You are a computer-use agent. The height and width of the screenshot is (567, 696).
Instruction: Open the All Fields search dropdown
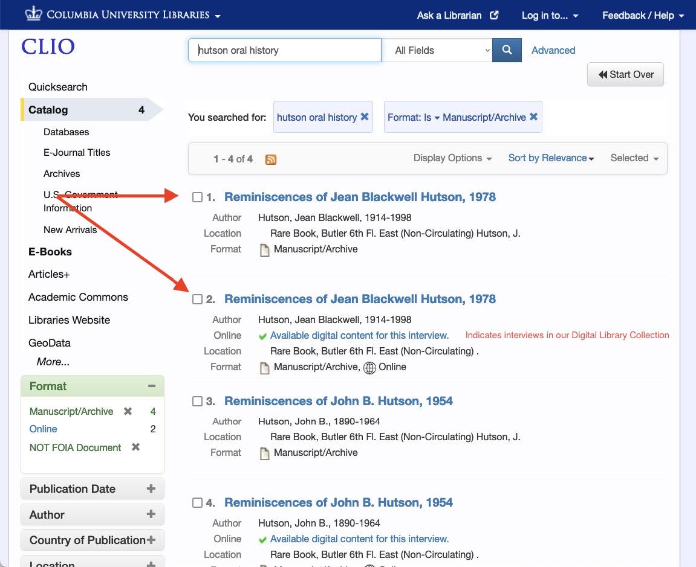tap(437, 50)
